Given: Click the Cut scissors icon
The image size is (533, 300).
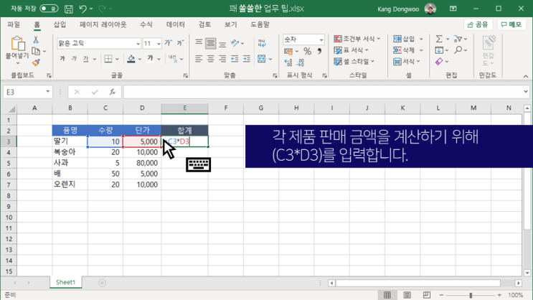Looking at the screenshot, I should [36, 39].
